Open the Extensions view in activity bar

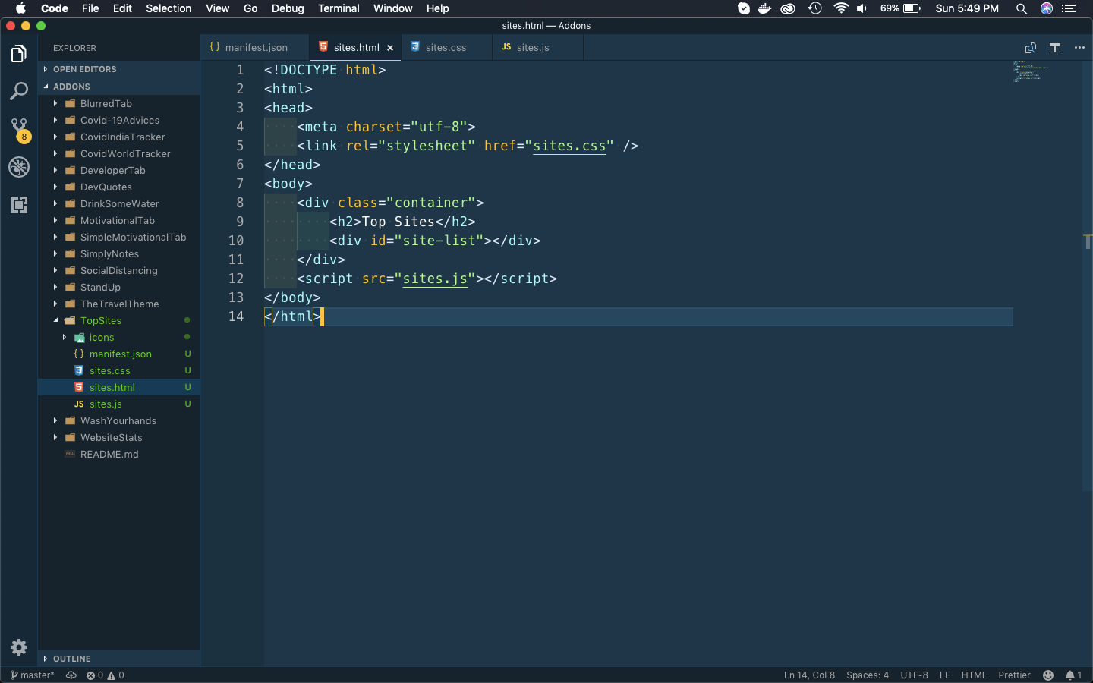click(19, 205)
